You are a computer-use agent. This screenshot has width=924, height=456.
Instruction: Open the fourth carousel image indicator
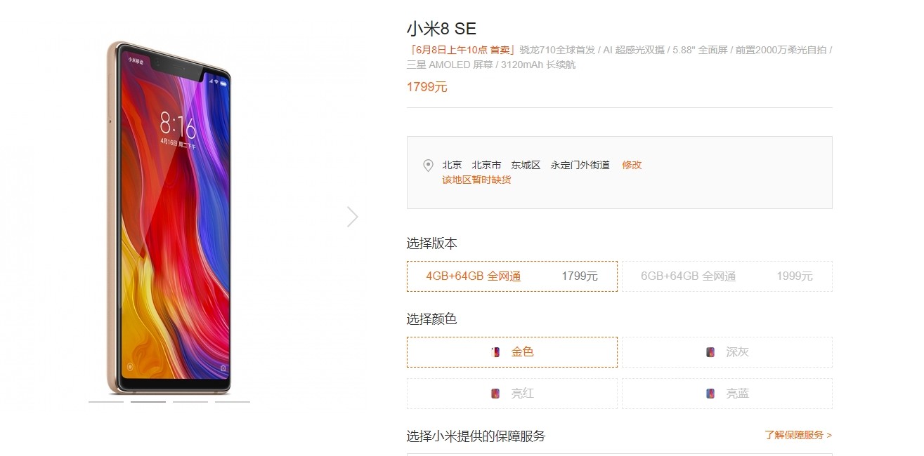(233, 402)
